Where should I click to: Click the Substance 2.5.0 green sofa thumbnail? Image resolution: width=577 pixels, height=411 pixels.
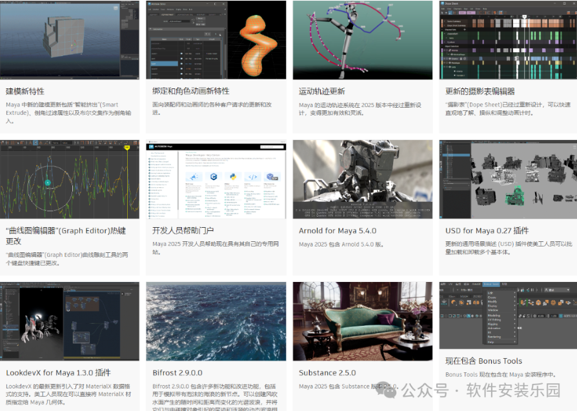coord(362,321)
